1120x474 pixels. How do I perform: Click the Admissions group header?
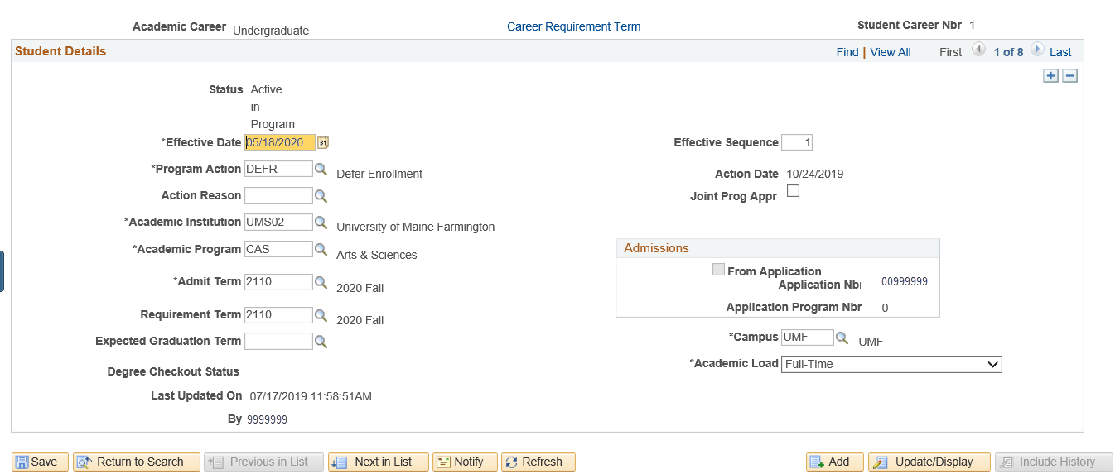coord(656,248)
